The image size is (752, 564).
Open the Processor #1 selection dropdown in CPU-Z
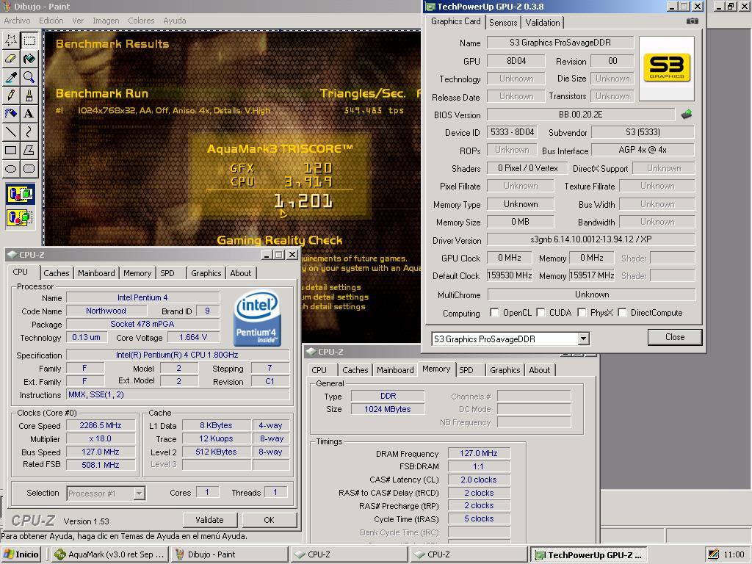(x=139, y=493)
